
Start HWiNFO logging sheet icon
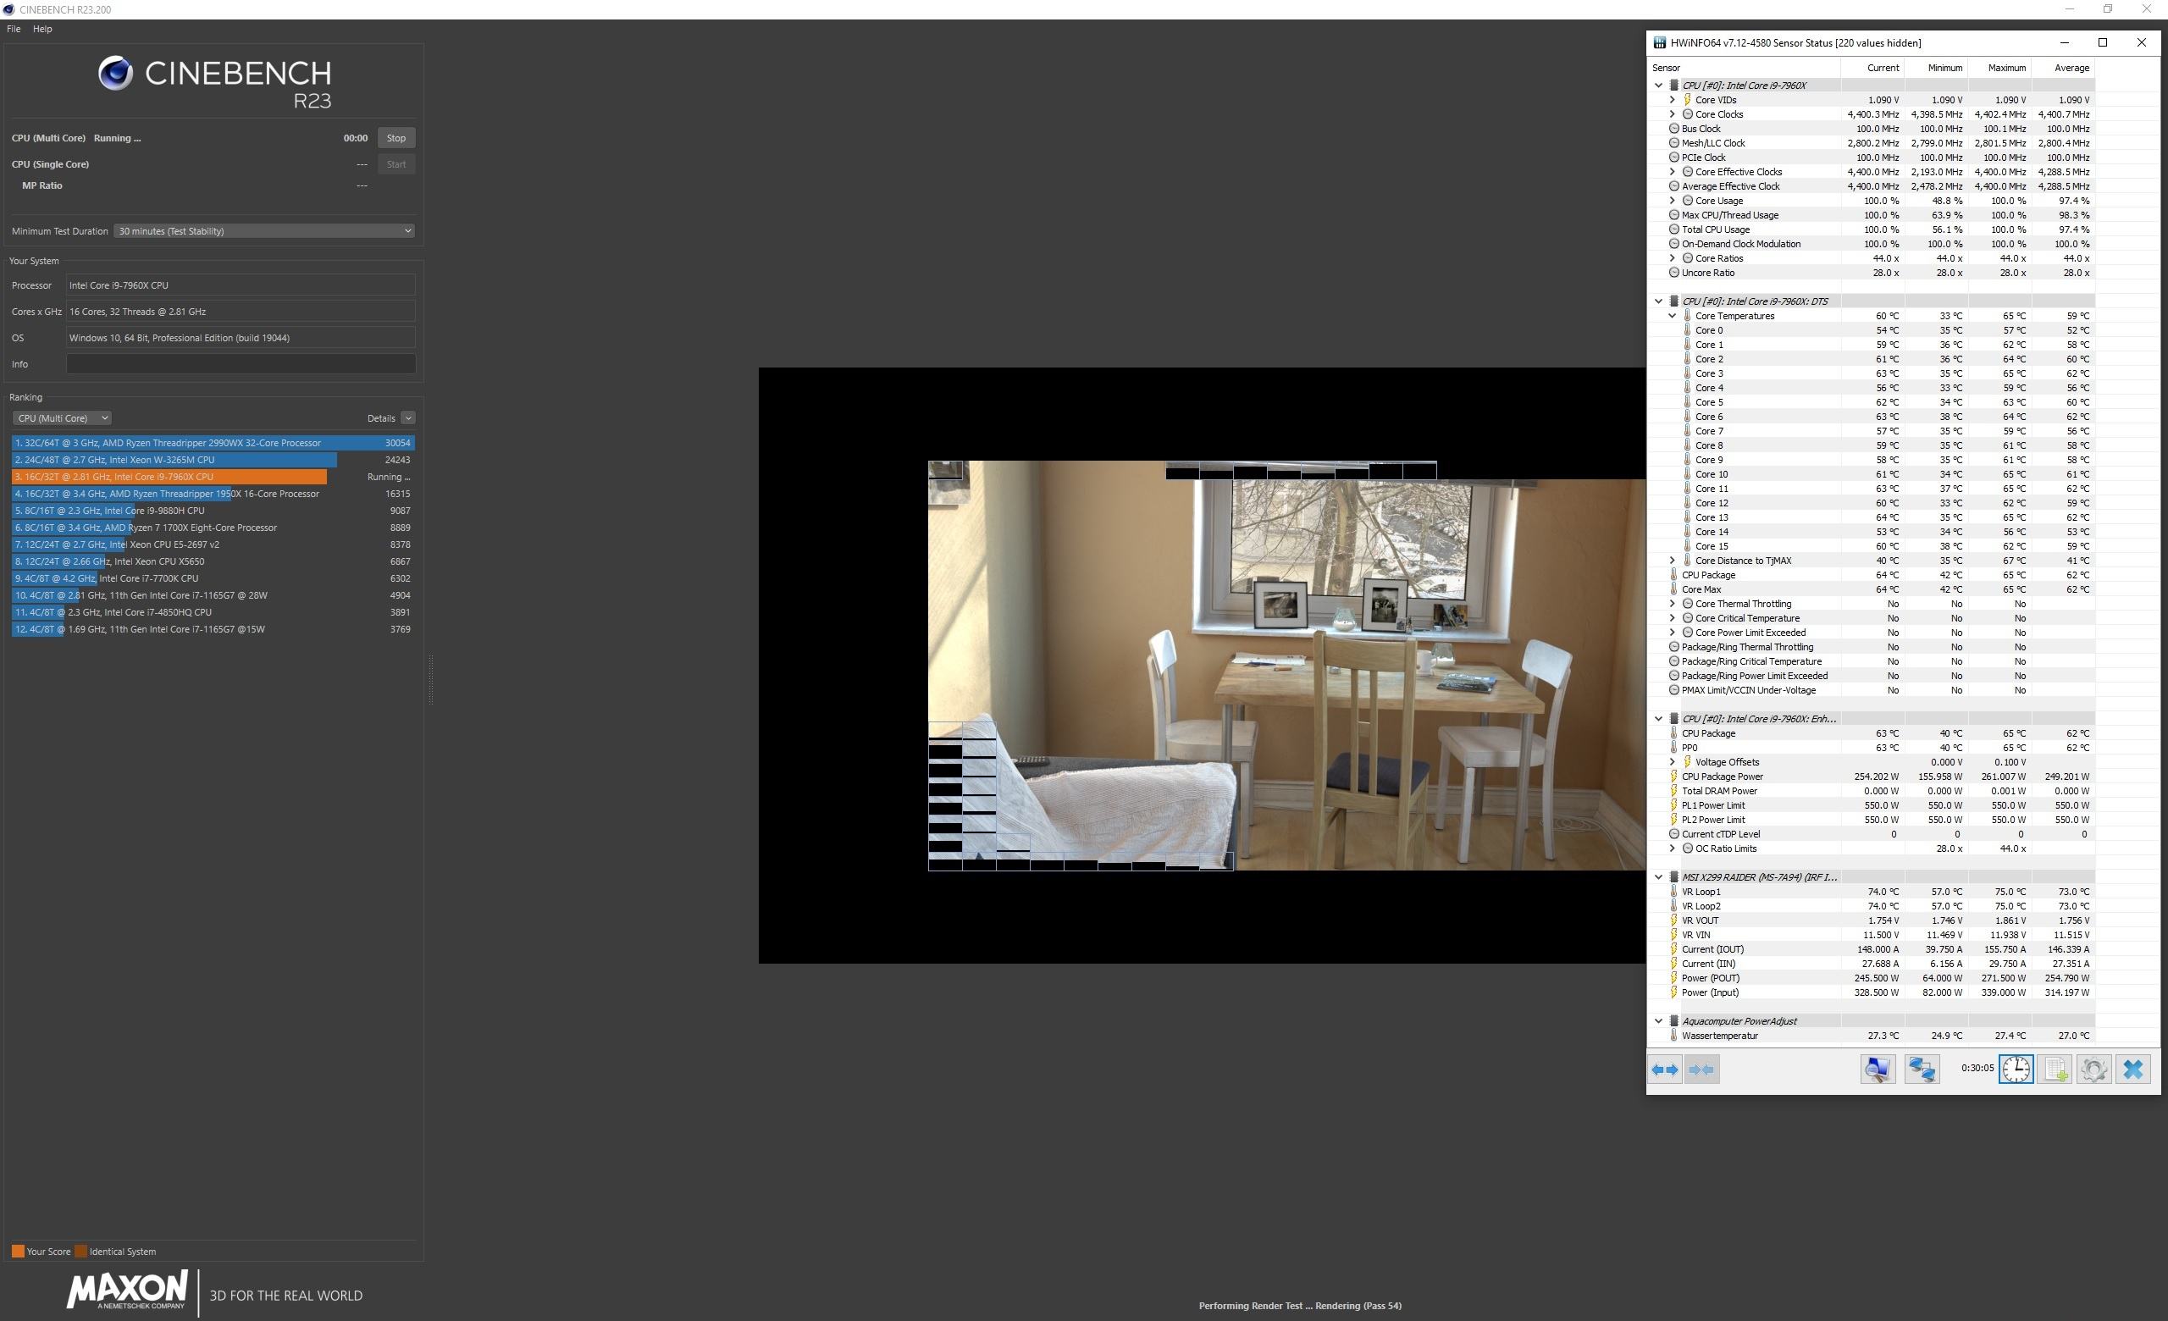pyautogui.click(x=2055, y=1070)
